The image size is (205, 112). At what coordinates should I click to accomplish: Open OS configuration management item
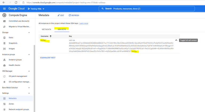19,82
